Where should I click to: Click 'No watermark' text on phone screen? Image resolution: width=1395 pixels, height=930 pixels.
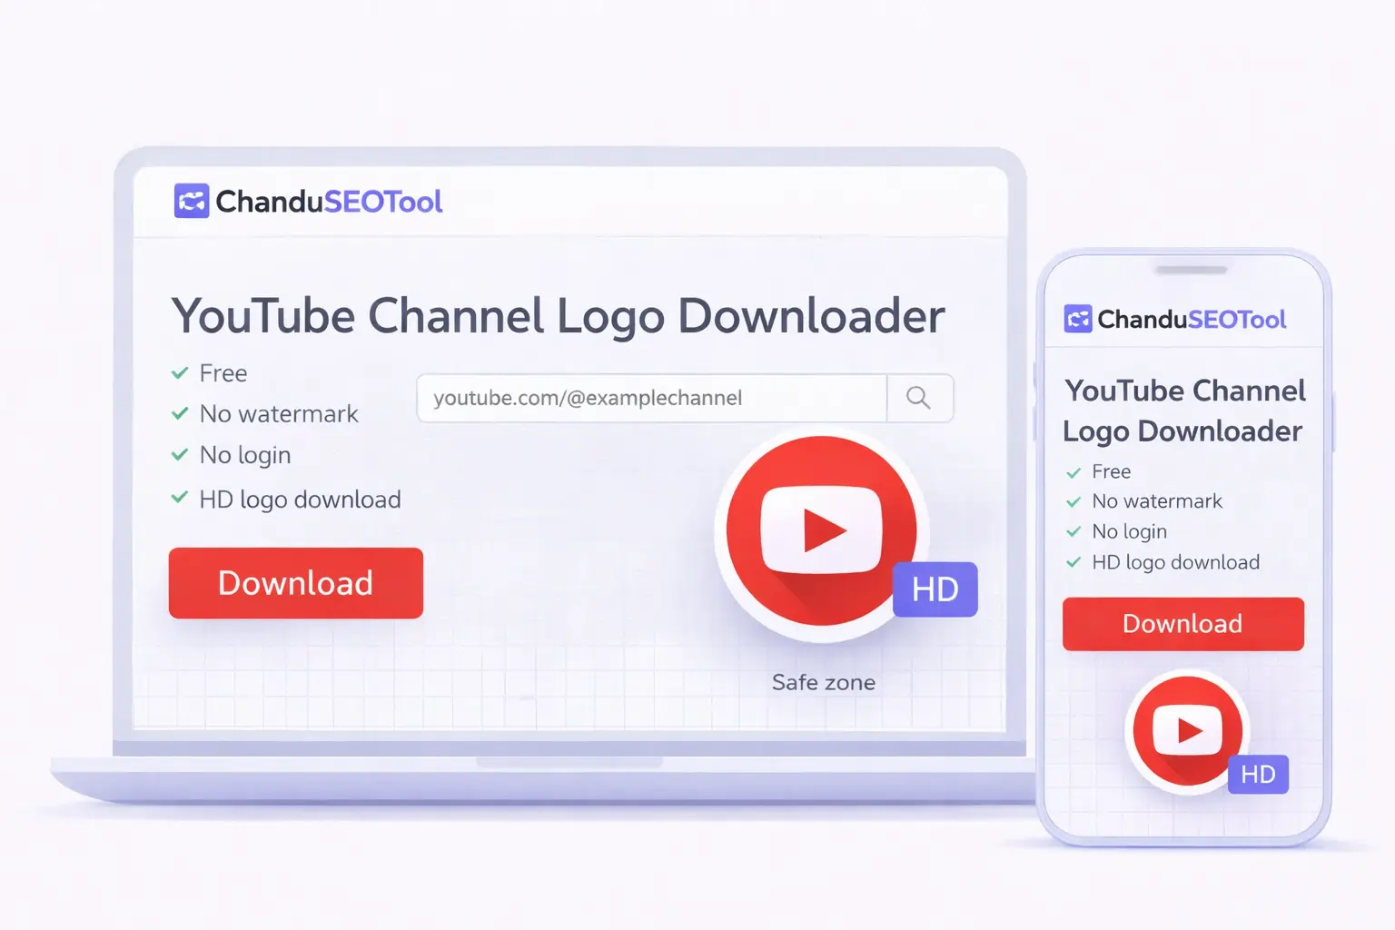pos(1157,501)
